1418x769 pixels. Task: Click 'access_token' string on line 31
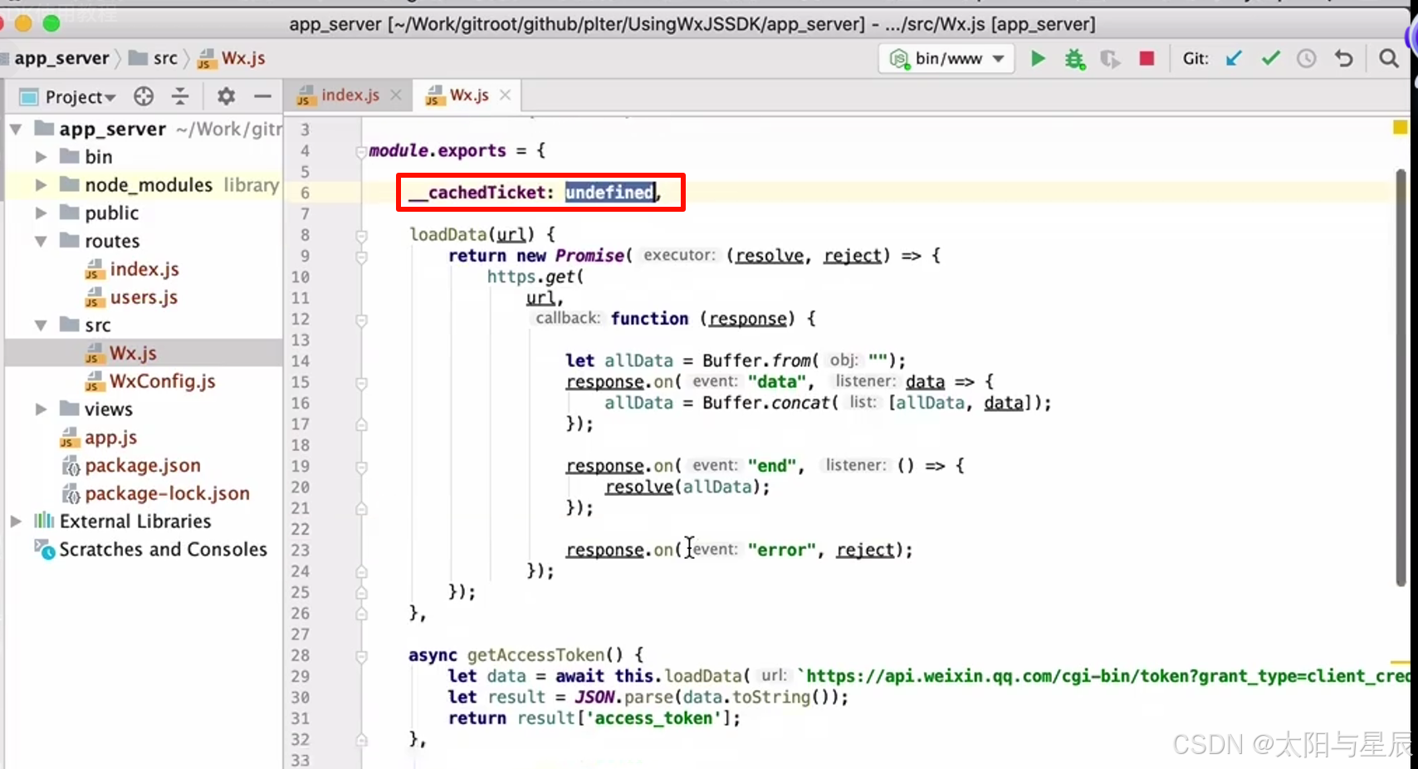[653, 718]
